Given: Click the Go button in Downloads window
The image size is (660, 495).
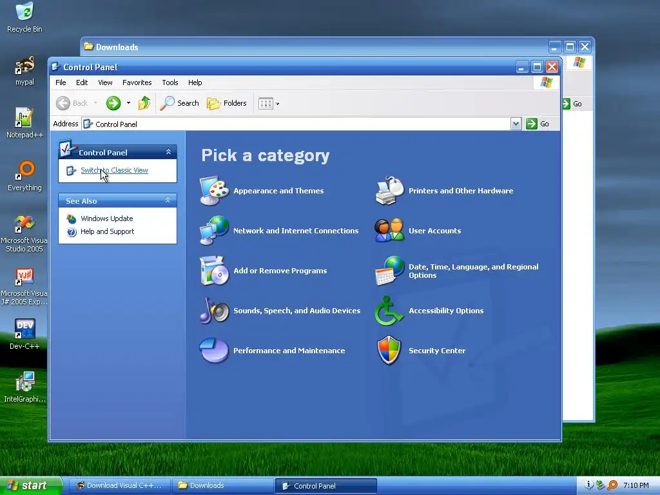Looking at the screenshot, I should [x=572, y=104].
